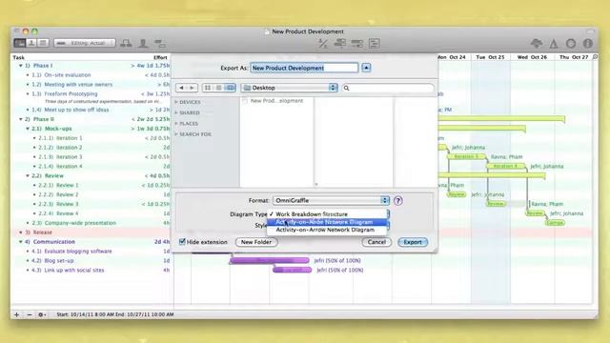Switch to the calendar view button

click(x=43, y=43)
